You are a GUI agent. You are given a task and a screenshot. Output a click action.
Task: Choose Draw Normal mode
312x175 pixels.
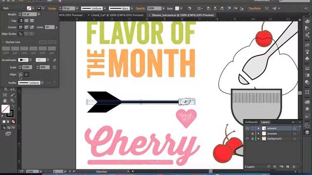pyautogui.click(x=4, y=127)
